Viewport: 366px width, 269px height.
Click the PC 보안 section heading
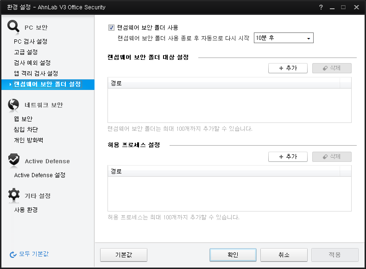(x=36, y=27)
